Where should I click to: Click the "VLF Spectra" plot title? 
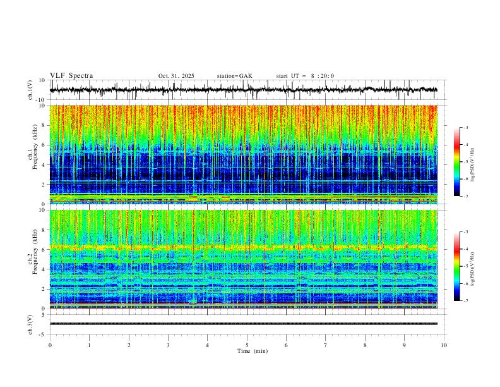(71, 75)
